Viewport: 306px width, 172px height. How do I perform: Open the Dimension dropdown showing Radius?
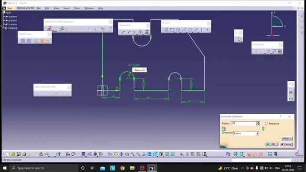(x=246, y=133)
